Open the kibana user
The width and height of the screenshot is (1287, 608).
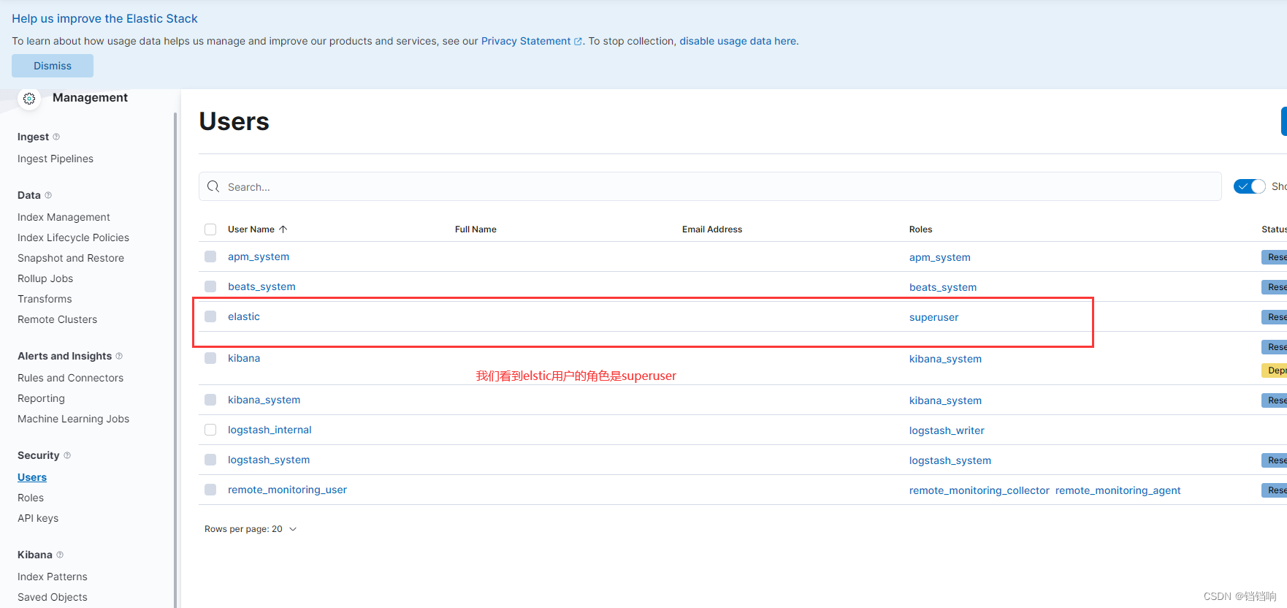pyautogui.click(x=244, y=358)
